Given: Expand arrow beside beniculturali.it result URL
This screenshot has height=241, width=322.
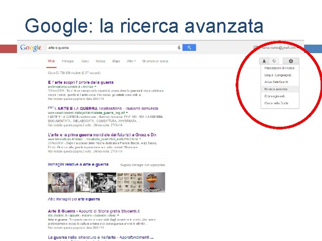Looking at the screenshot, I should (x=140, y=139).
